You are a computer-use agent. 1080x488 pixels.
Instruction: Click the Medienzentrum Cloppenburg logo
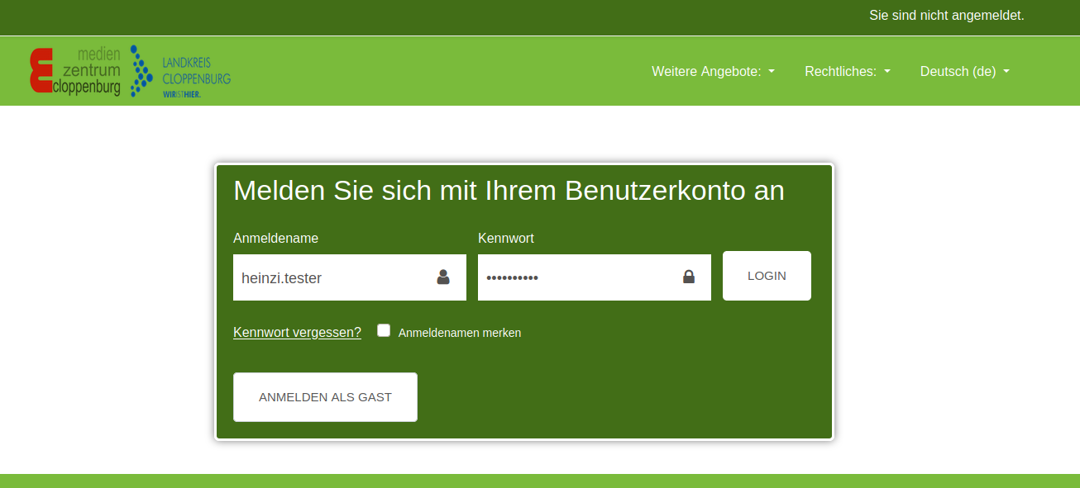(x=74, y=71)
